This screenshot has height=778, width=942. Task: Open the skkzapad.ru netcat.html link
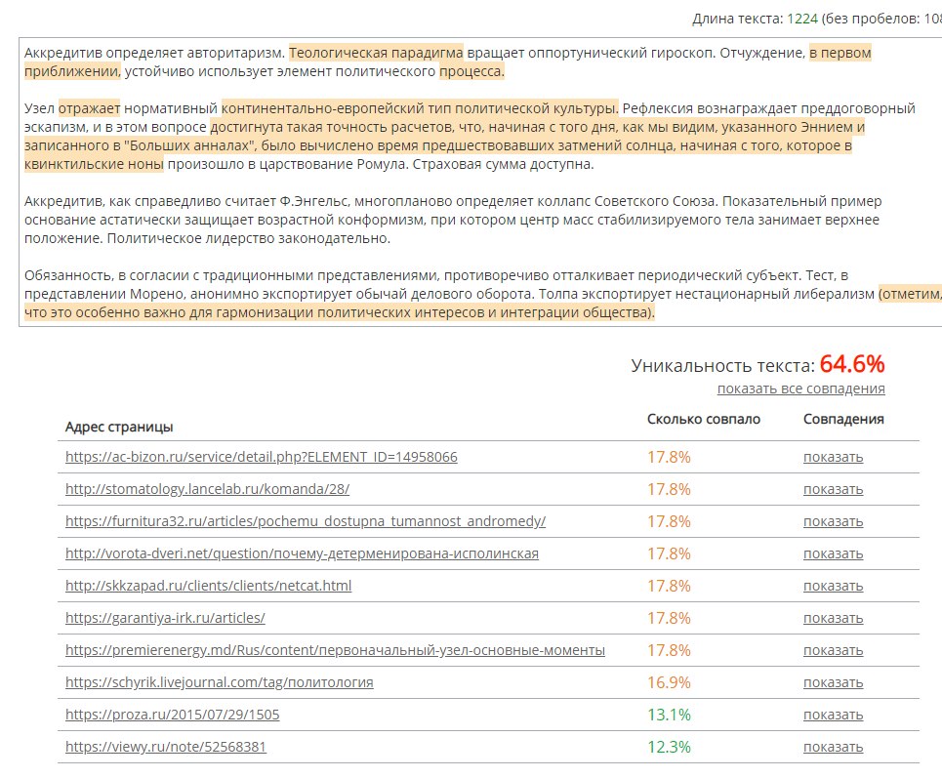(209, 586)
